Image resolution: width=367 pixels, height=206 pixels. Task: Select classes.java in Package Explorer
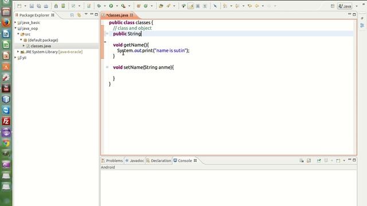[41, 46]
